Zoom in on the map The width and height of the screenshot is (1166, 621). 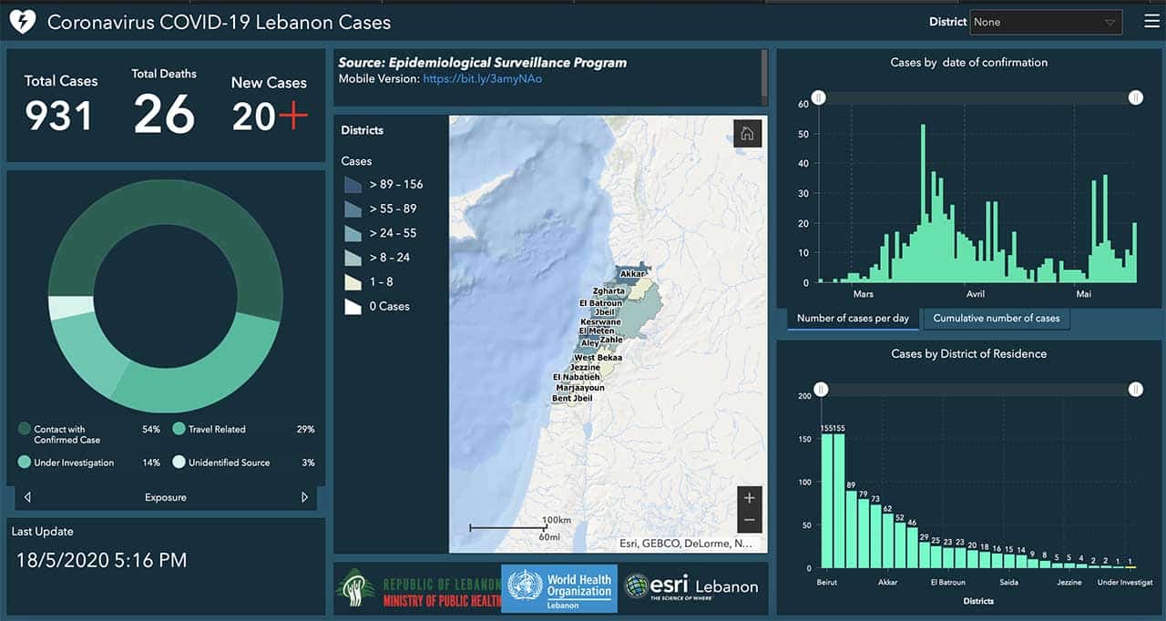pyautogui.click(x=749, y=498)
